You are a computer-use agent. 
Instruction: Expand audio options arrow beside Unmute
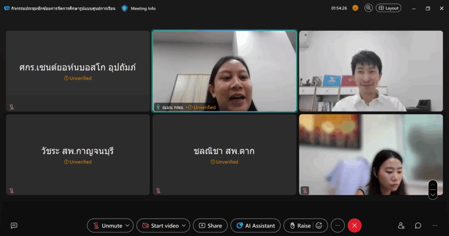click(x=128, y=225)
